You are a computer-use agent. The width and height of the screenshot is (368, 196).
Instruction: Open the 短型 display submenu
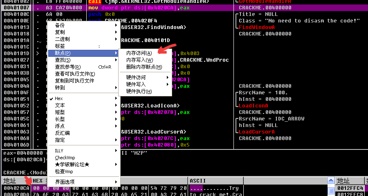(84, 112)
